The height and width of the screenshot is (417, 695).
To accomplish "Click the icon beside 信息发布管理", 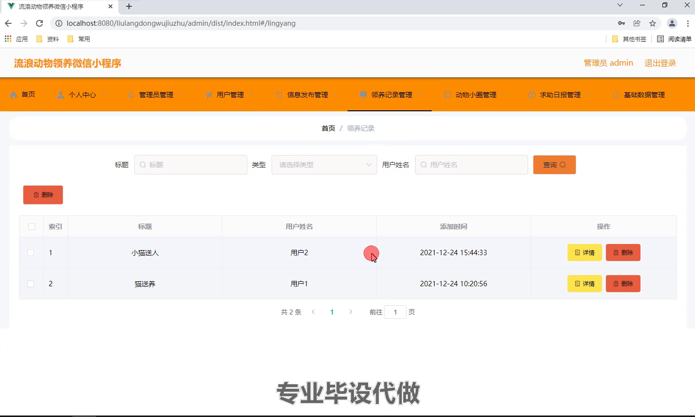I will click(x=279, y=95).
